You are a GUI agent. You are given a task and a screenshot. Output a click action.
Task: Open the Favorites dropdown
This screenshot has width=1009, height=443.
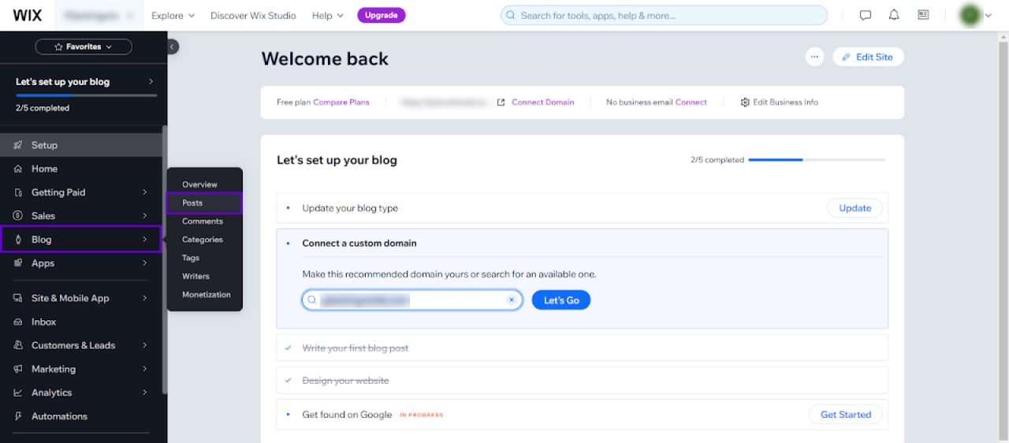pos(84,46)
